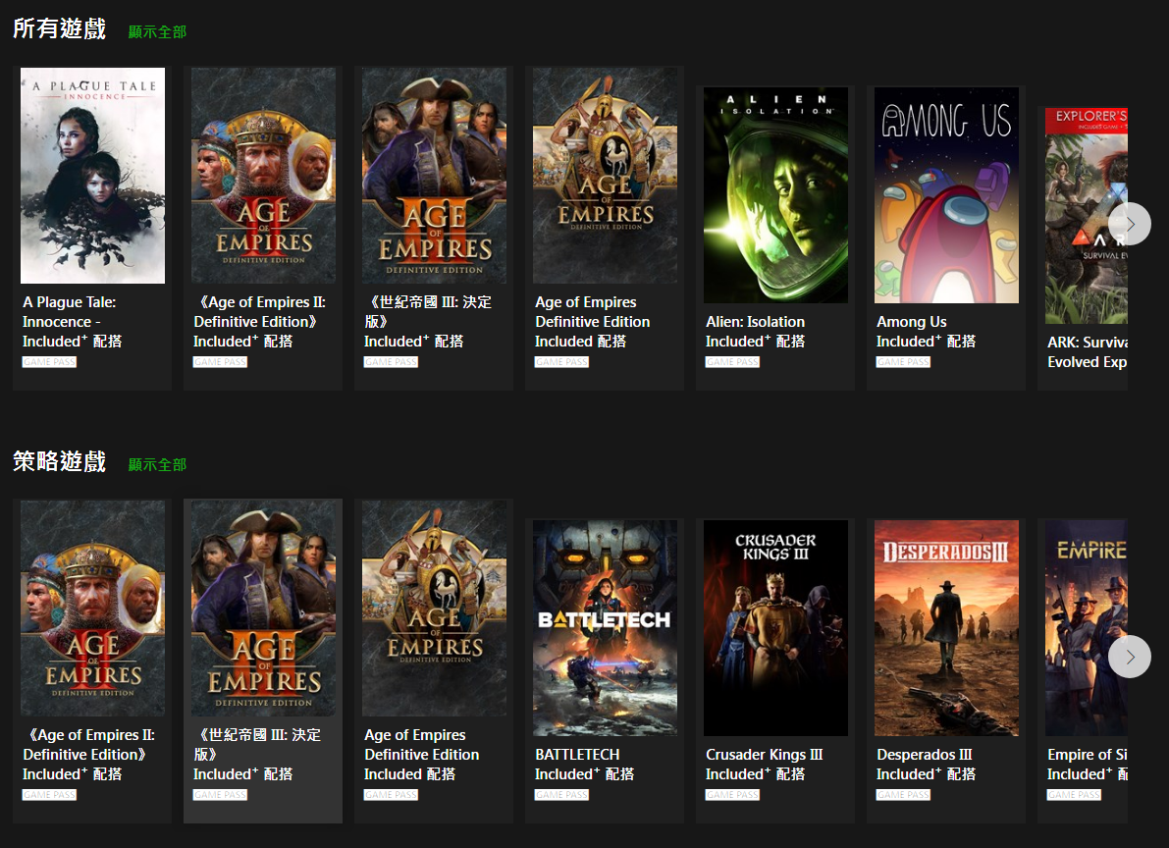Open the ARK: Survival Evolved cover
The width and height of the screenshot is (1169, 848).
coord(1086,216)
